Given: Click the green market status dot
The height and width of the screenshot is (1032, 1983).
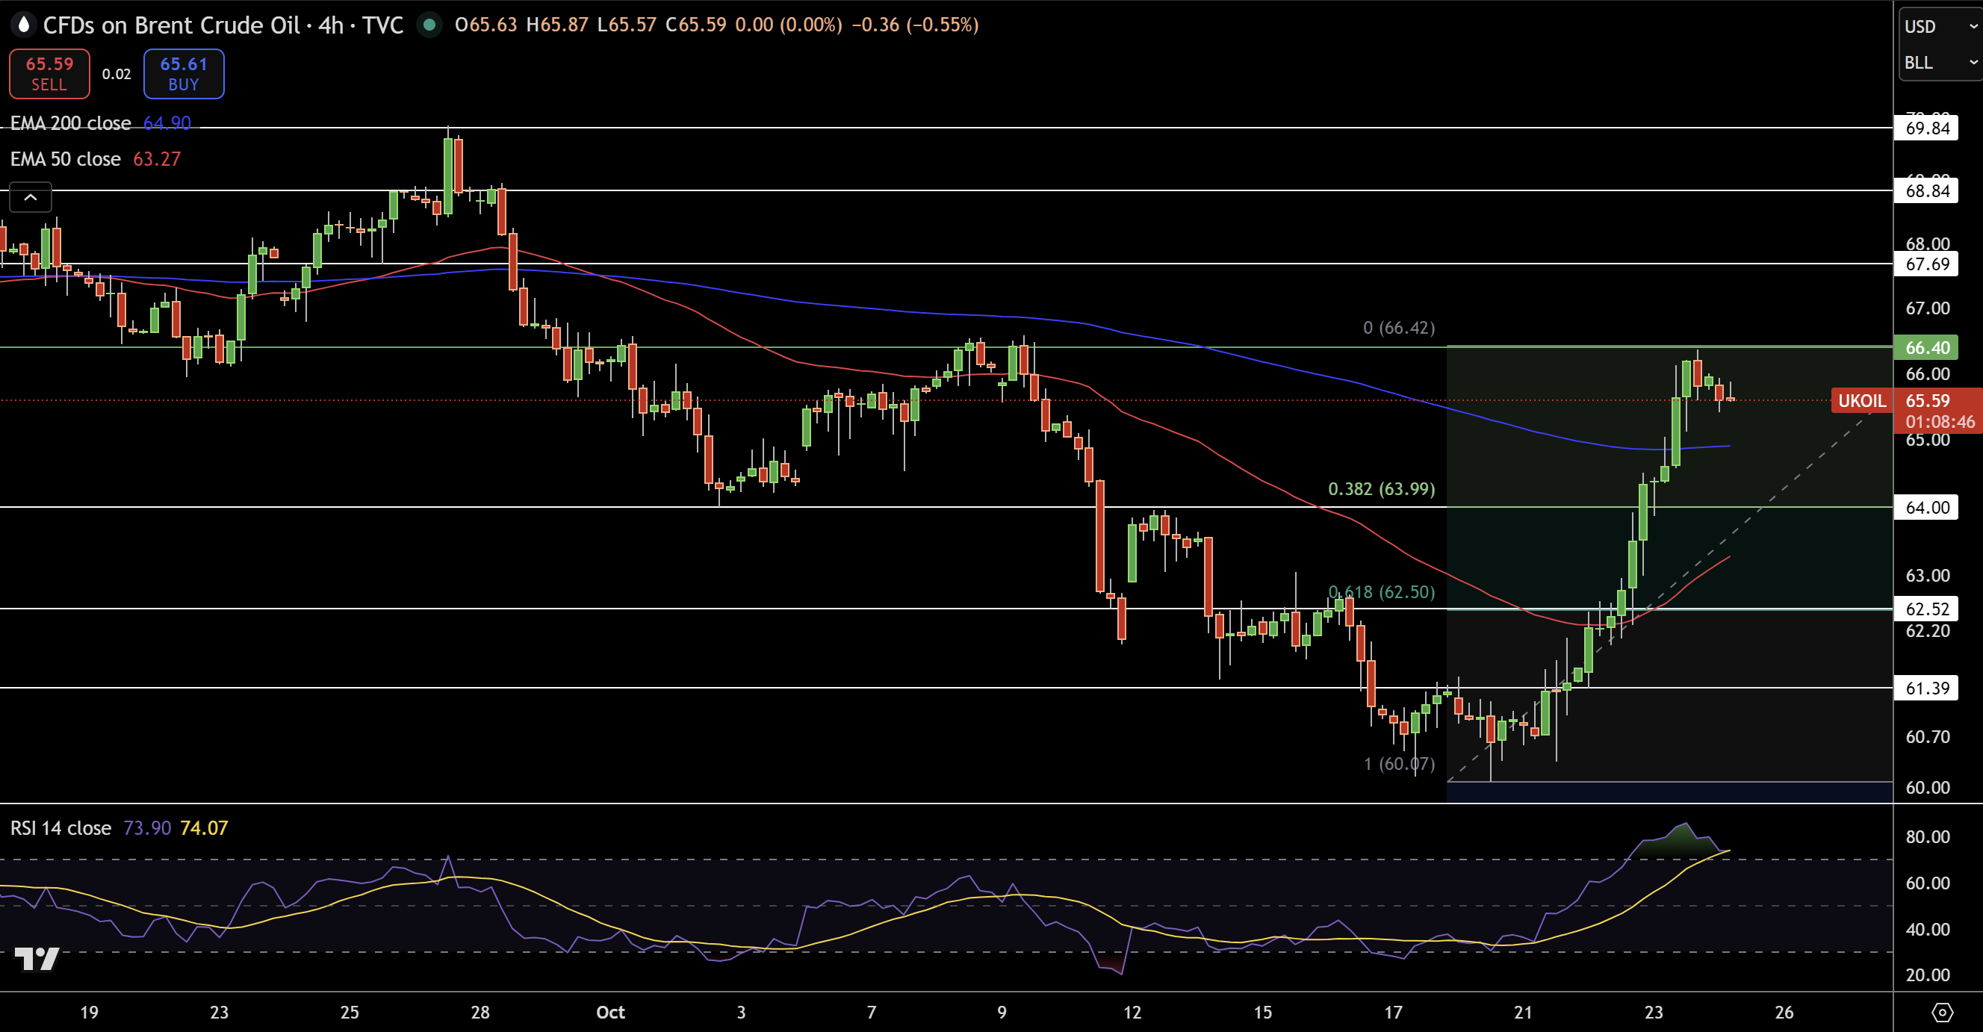Looking at the screenshot, I should pos(429,25).
